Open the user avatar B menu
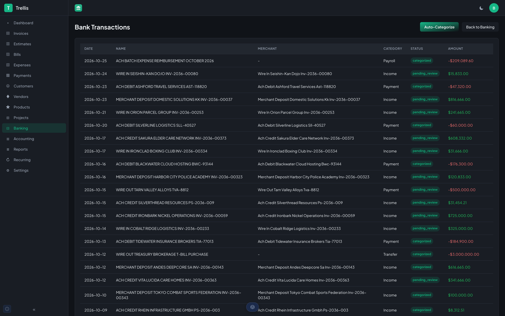505x316 pixels. [494, 8]
